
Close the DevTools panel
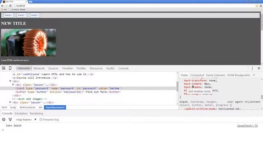coord(259,68)
